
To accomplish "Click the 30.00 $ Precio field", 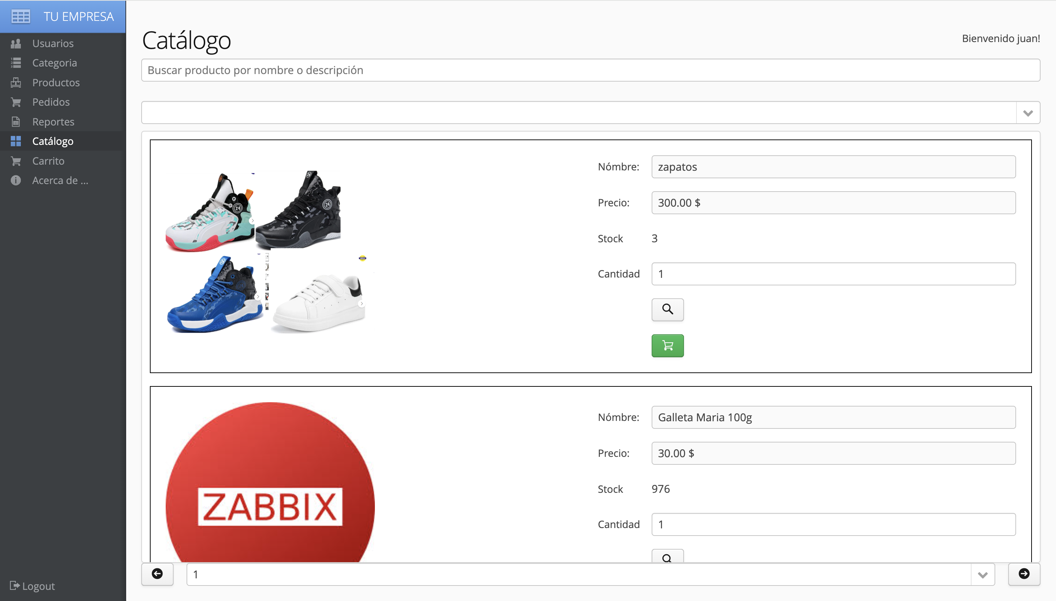I will click(x=834, y=453).
